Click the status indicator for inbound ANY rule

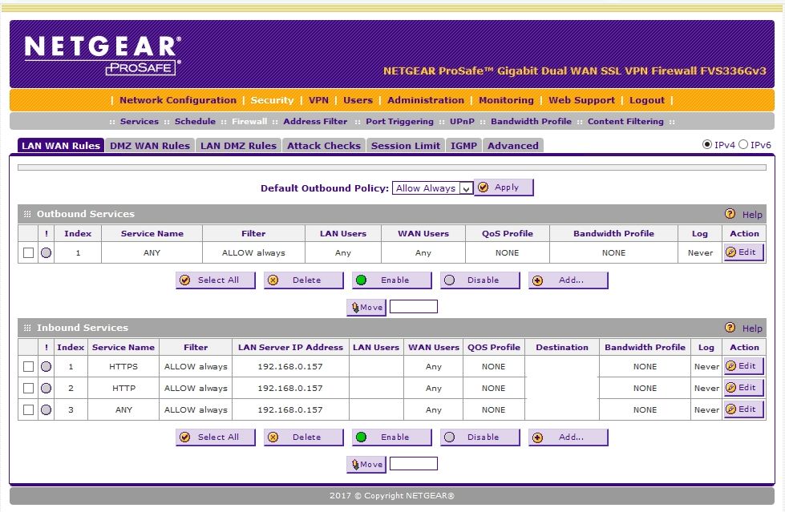pyautogui.click(x=46, y=409)
